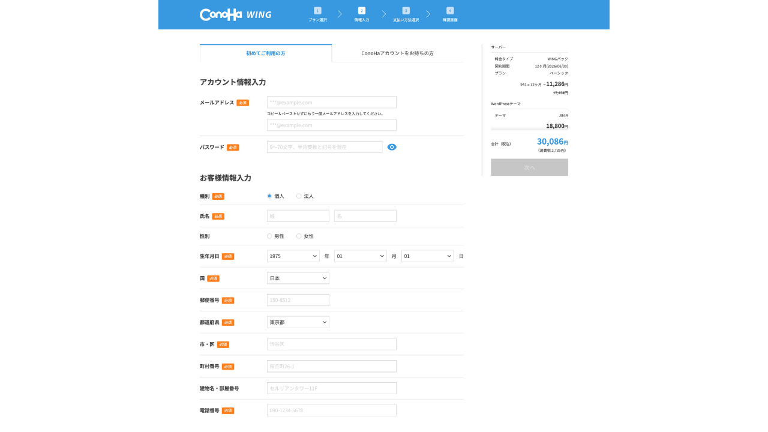Click the copy-paste warning text under email
Viewport: 768px width, 432px height.
pyautogui.click(x=325, y=113)
